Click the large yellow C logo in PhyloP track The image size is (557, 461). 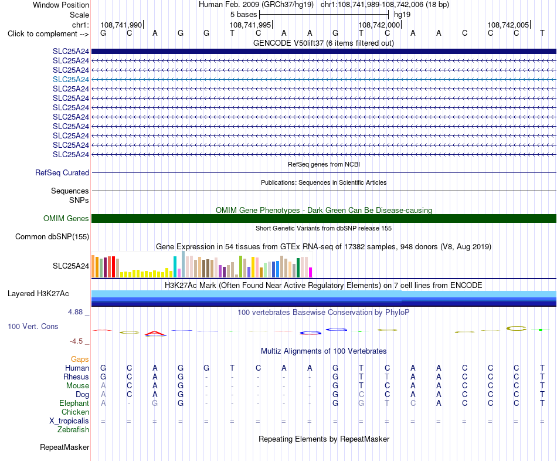point(516,328)
